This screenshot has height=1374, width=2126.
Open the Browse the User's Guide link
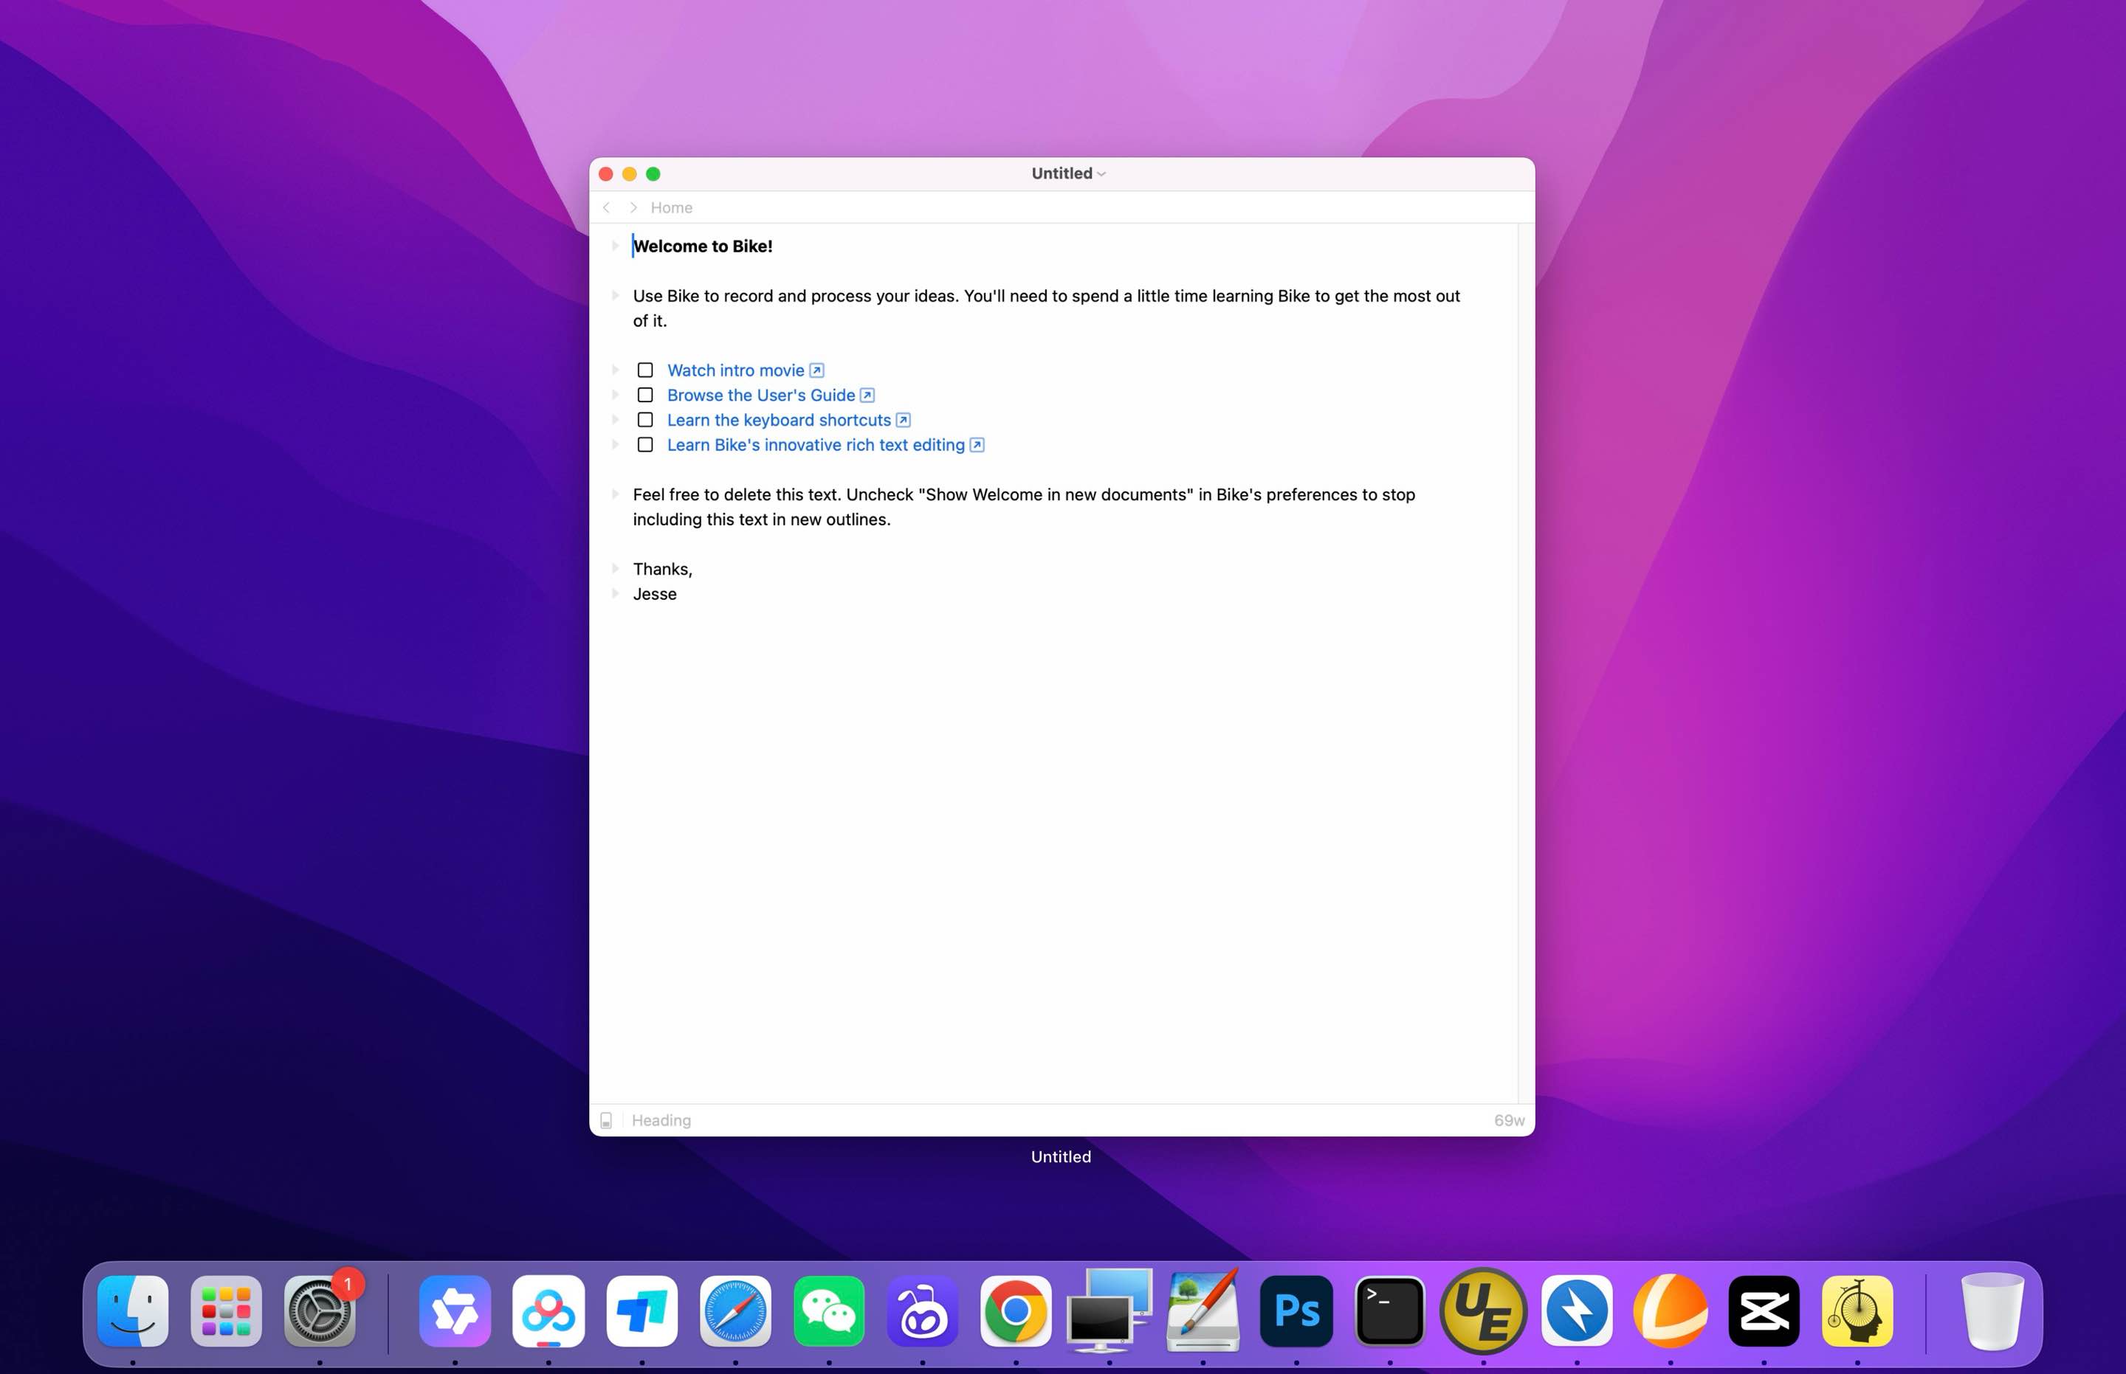point(760,394)
